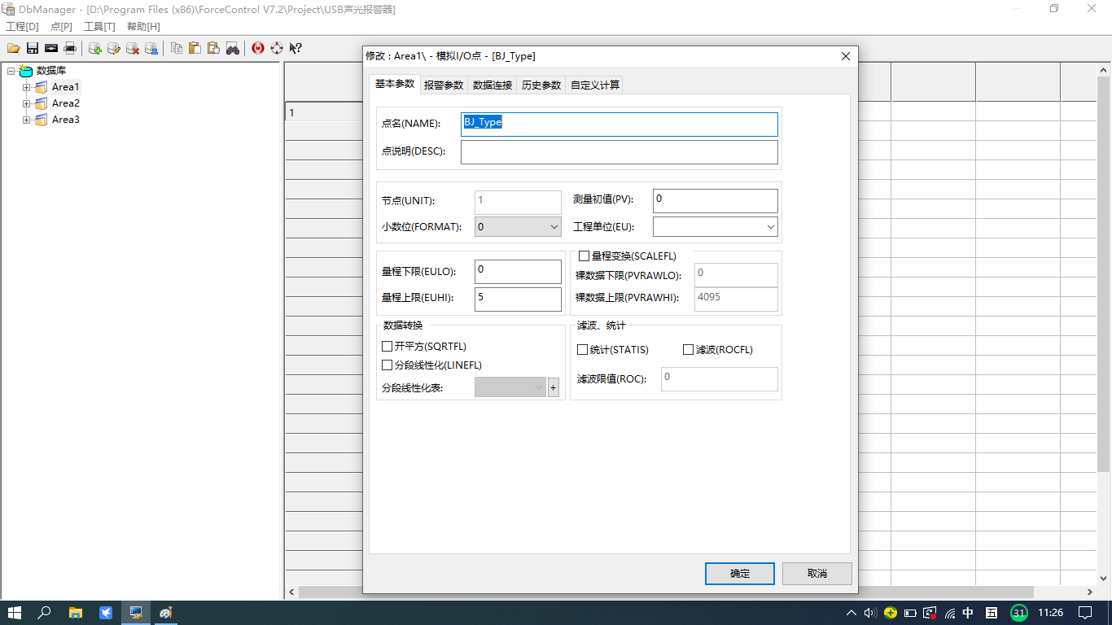Click the binoculars find icon
The height and width of the screenshot is (625, 1112).
tap(233, 48)
